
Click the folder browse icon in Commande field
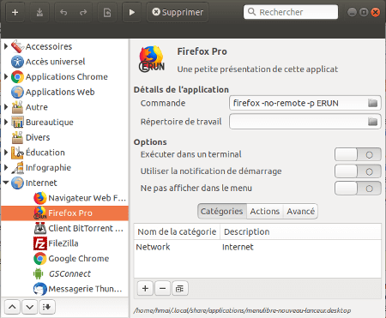[x=372, y=103]
